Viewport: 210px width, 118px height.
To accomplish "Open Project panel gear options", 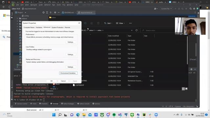I will click(55, 12).
